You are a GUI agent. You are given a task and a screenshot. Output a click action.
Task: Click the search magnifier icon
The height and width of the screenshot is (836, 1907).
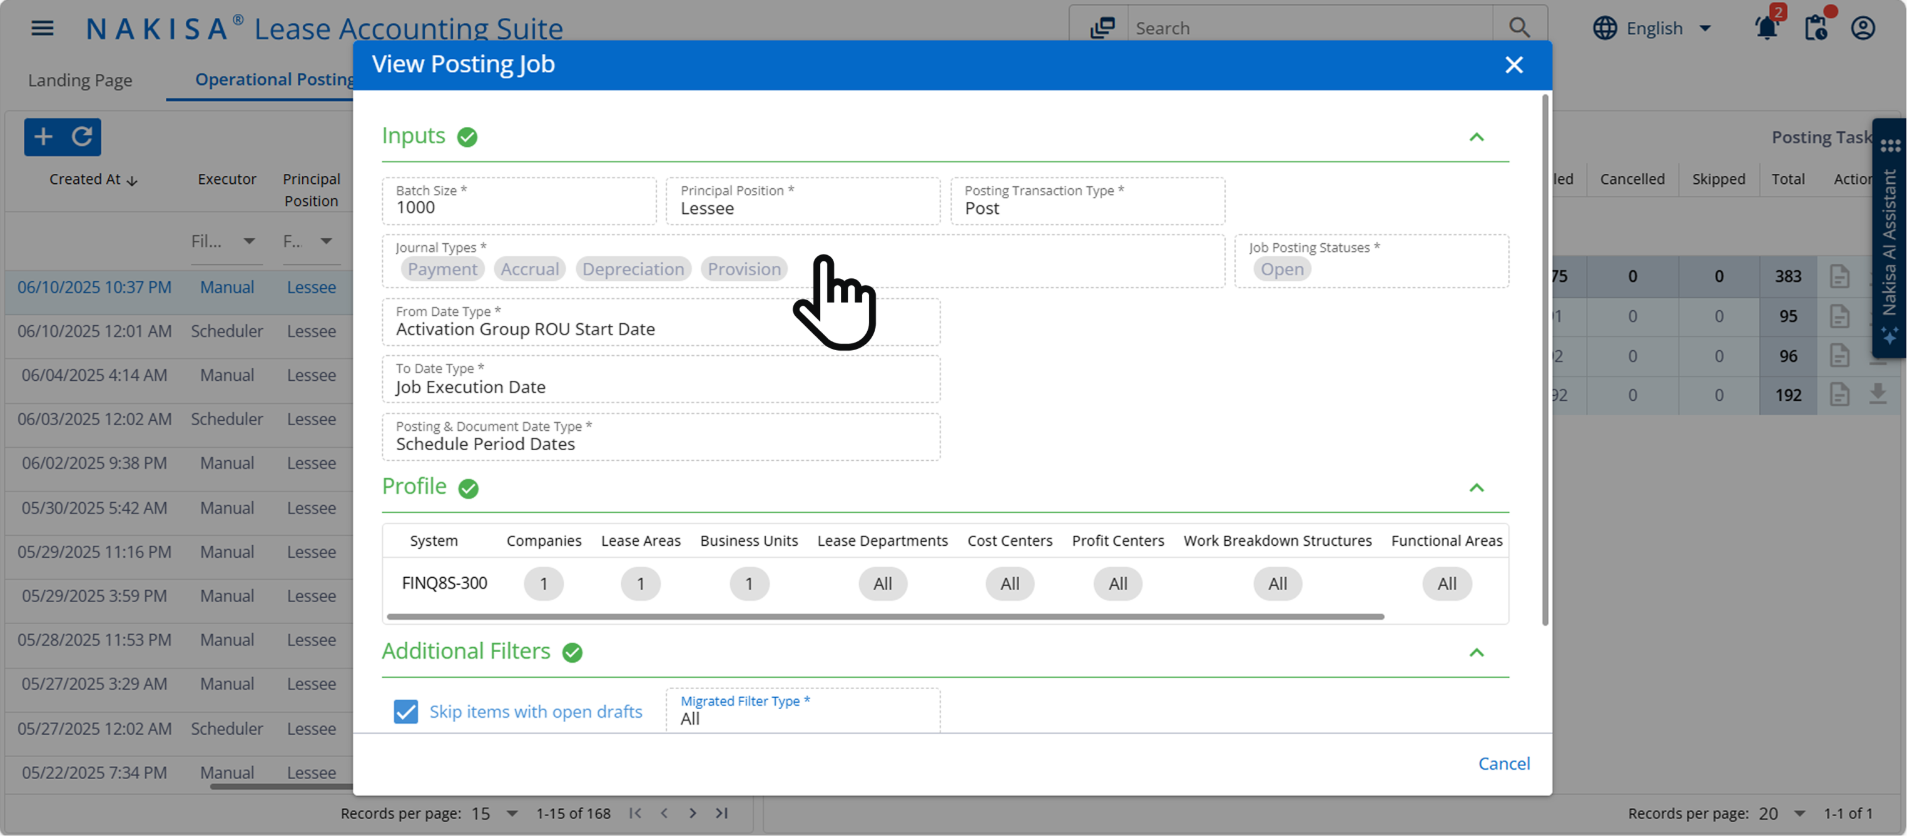pos(1519,28)
